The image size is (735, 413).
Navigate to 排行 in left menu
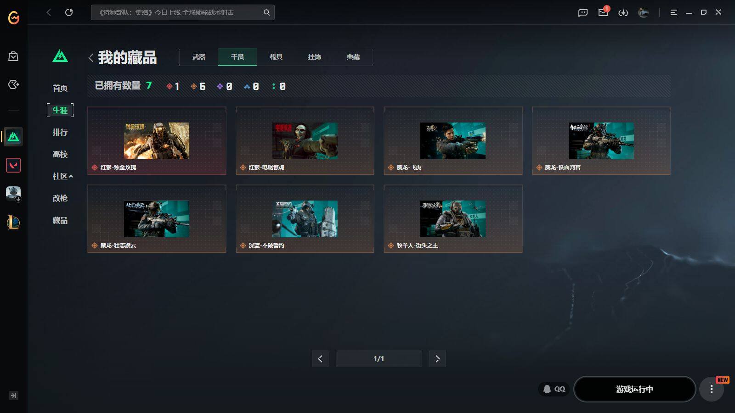[x=60, y=132]
